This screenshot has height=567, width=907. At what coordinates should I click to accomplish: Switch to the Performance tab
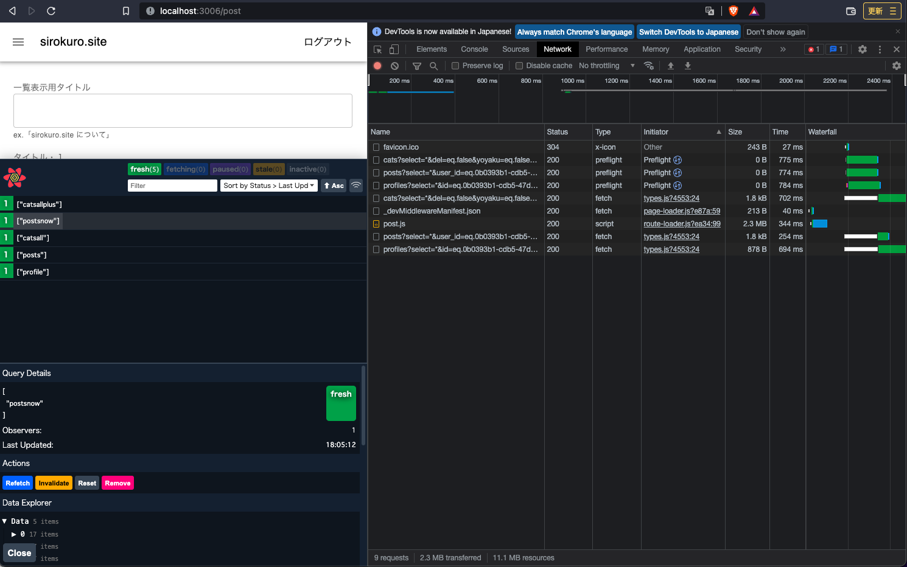(606, 49)
